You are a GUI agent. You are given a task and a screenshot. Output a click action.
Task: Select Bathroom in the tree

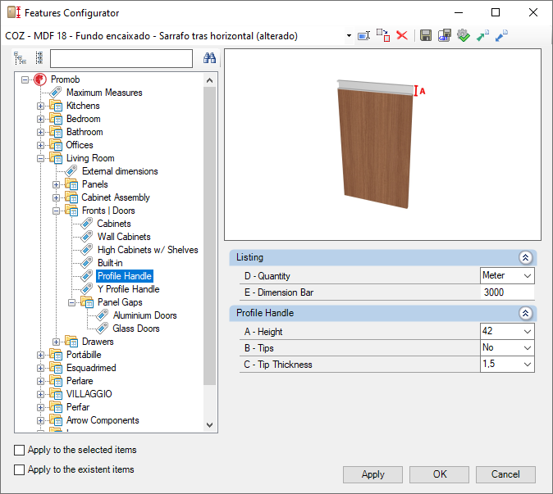tap(85, 132)
